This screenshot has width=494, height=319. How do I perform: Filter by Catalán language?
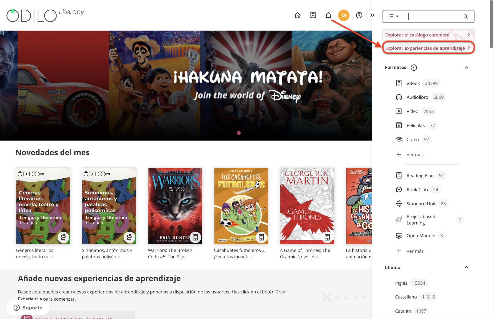[412, 311]
